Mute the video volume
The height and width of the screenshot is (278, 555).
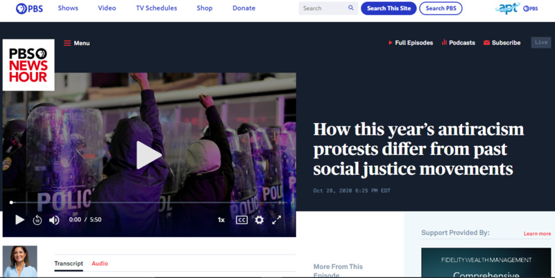tap(54, 220)
